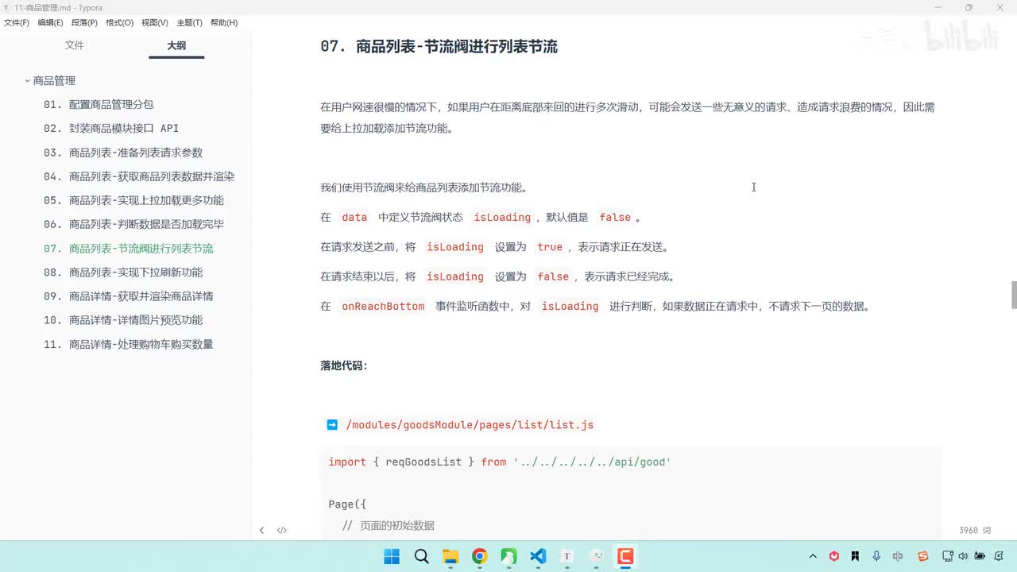This screenshot has width=1017, height=572.
Task: Click the 'Page({' code line
Action: tap(347, 504)
